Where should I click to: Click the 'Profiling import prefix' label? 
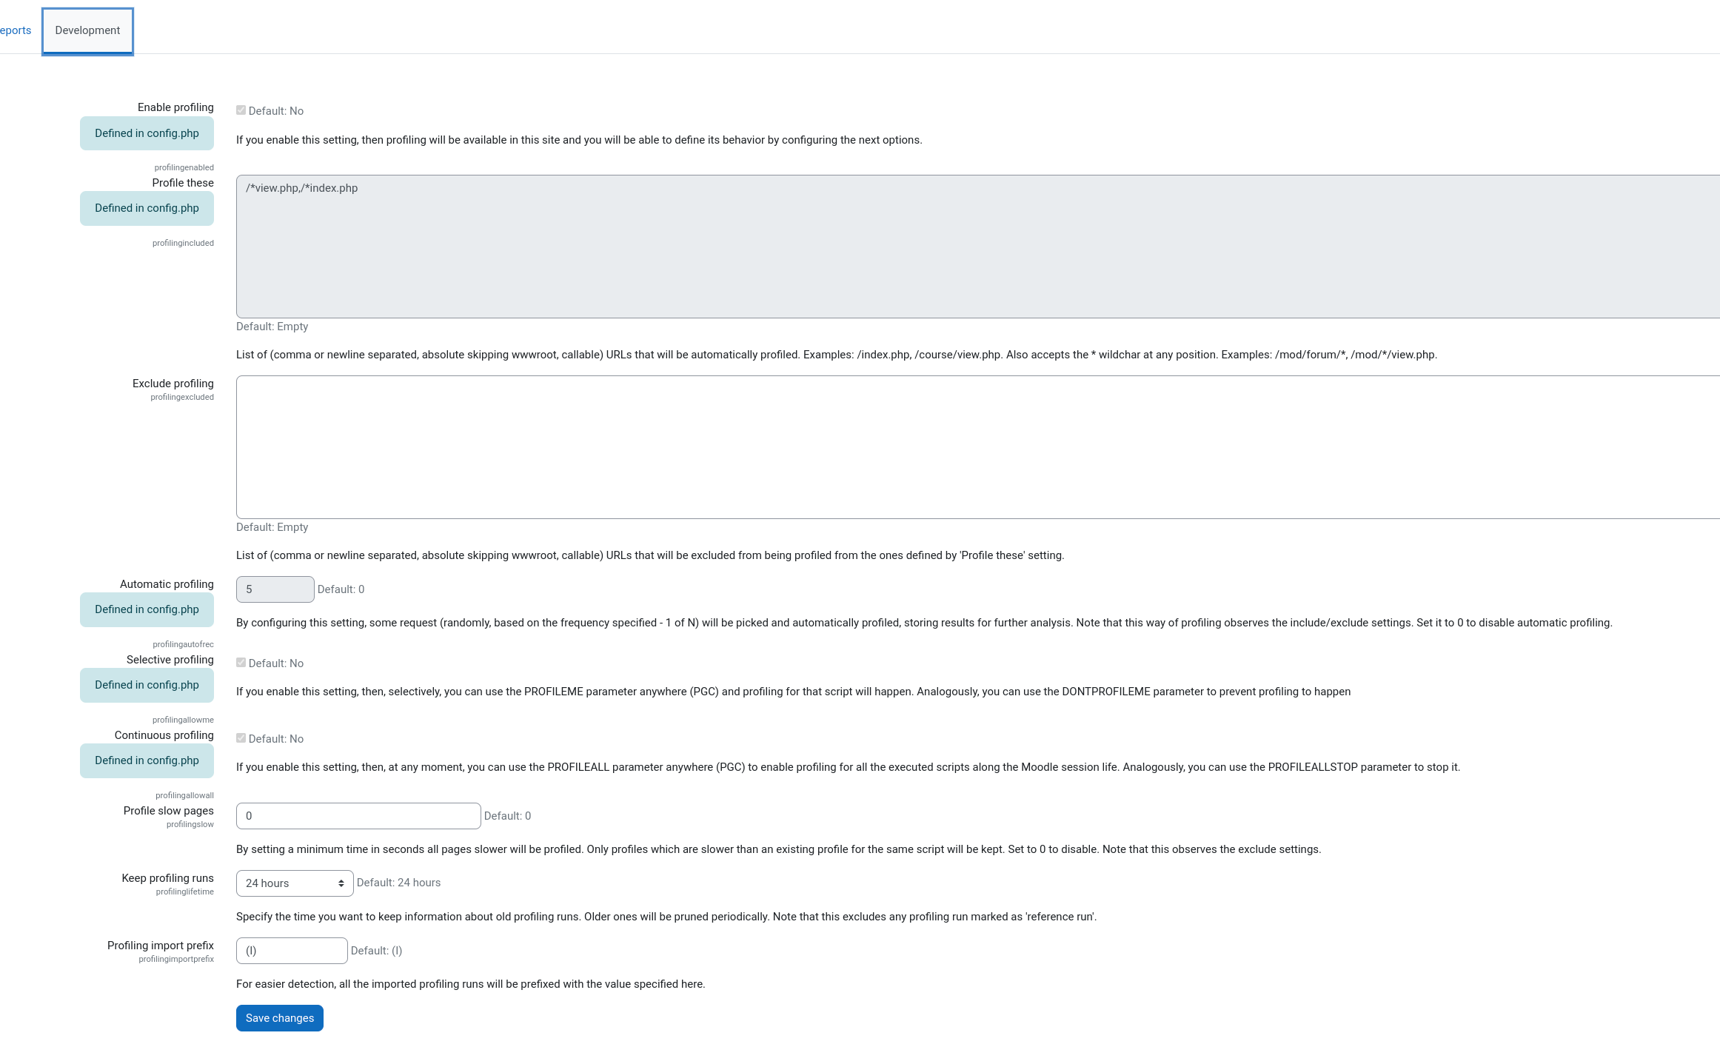click(x=161, y=946)
